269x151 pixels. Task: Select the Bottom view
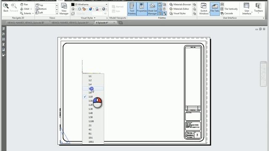41,9
